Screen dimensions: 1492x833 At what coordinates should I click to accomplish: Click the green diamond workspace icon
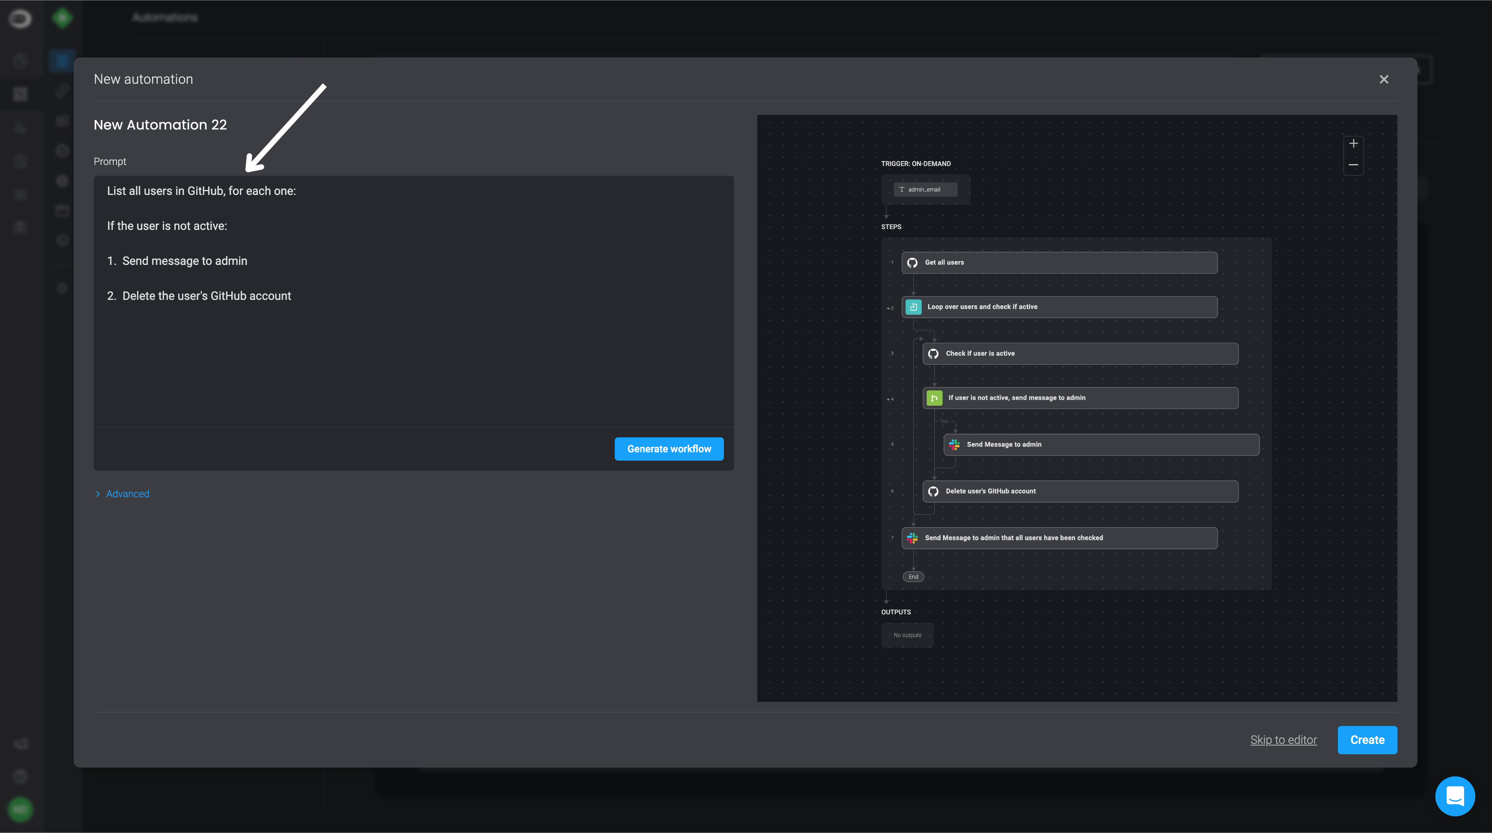coord(62,18)
